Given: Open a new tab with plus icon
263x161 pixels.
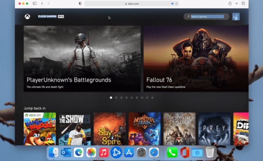Looking at the screenshot, I should click(x=236, y=3).
